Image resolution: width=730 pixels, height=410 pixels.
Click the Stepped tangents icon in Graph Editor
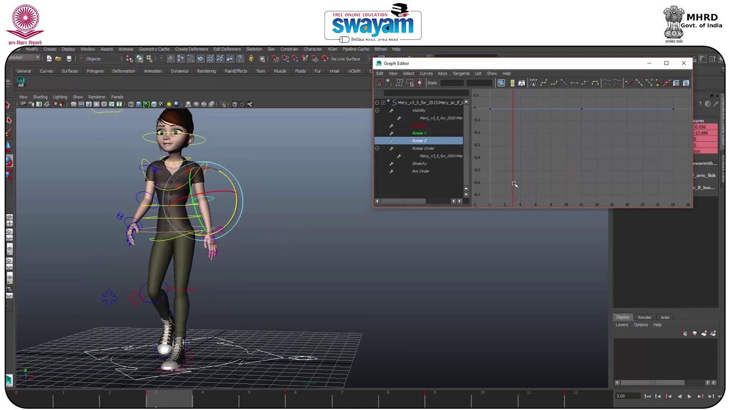585,83
